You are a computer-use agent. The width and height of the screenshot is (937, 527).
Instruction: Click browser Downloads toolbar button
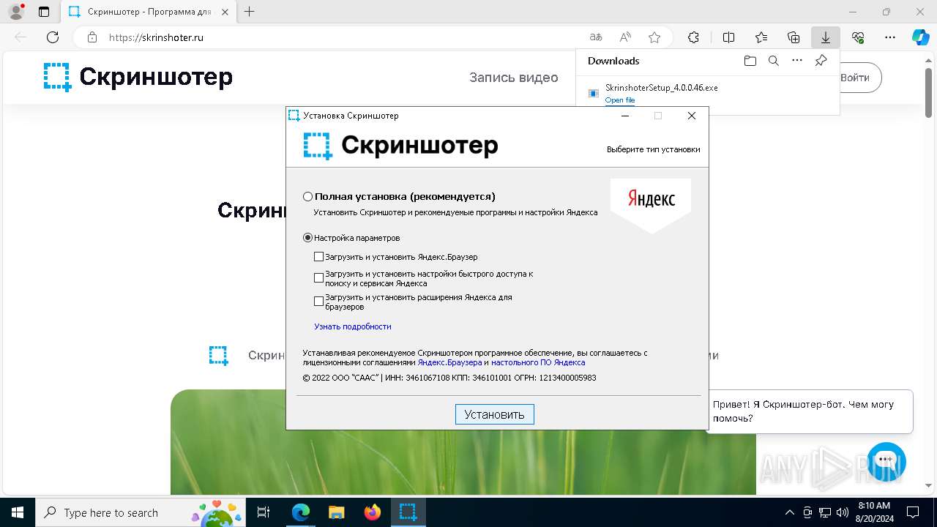(x=826, y=37)
